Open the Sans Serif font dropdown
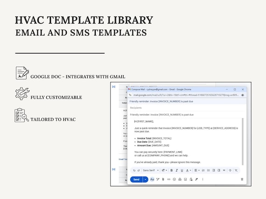This screenshot has height=199, width=266. 151,171
